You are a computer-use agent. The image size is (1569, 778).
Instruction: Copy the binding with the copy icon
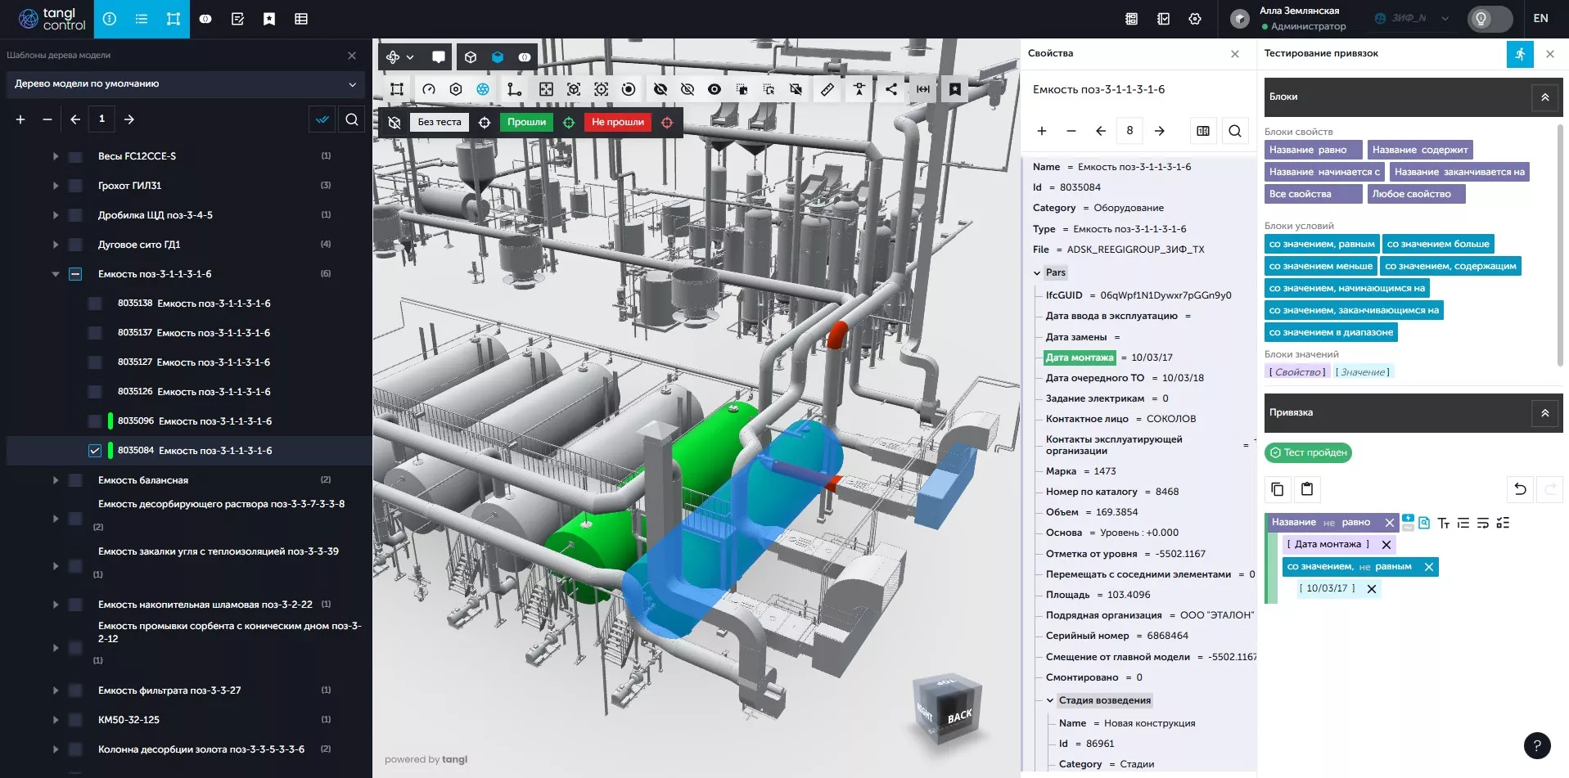coord(1277,489)
